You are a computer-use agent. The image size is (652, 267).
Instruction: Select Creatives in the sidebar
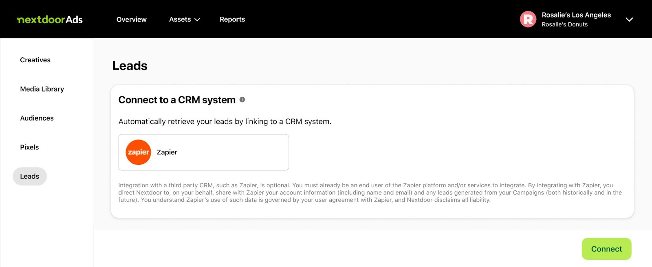[x=35, y=60]
